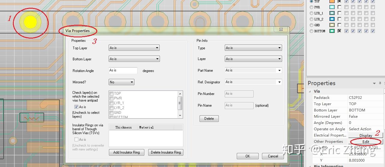385x167 pixels.
Task: Open the LYR_2 layer color swatch
Action: tap(332, 19)
